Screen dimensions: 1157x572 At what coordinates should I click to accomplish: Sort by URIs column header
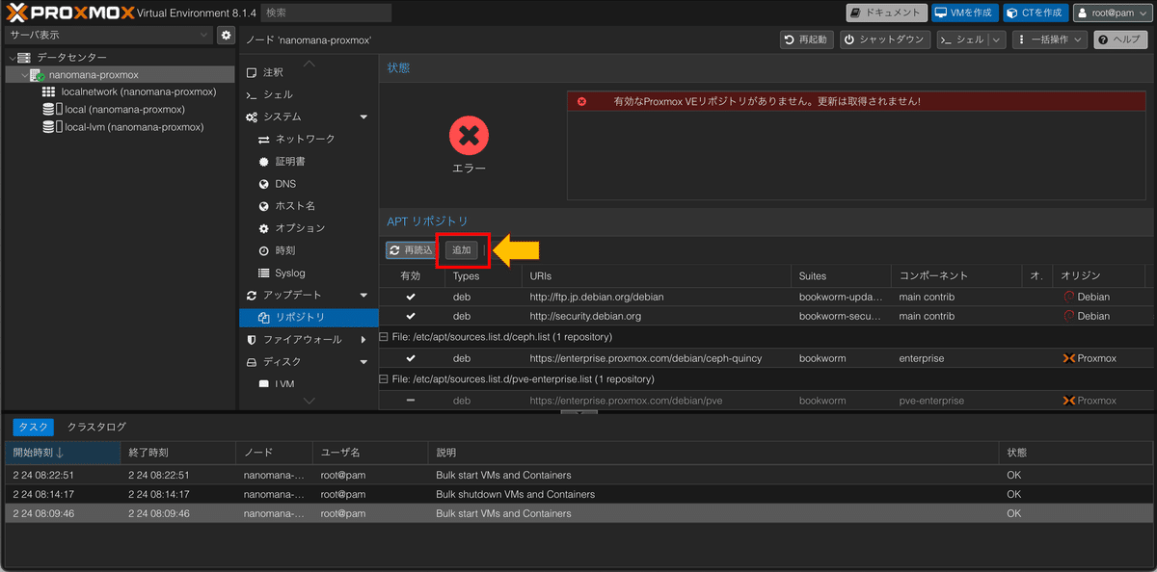[657, 275]
